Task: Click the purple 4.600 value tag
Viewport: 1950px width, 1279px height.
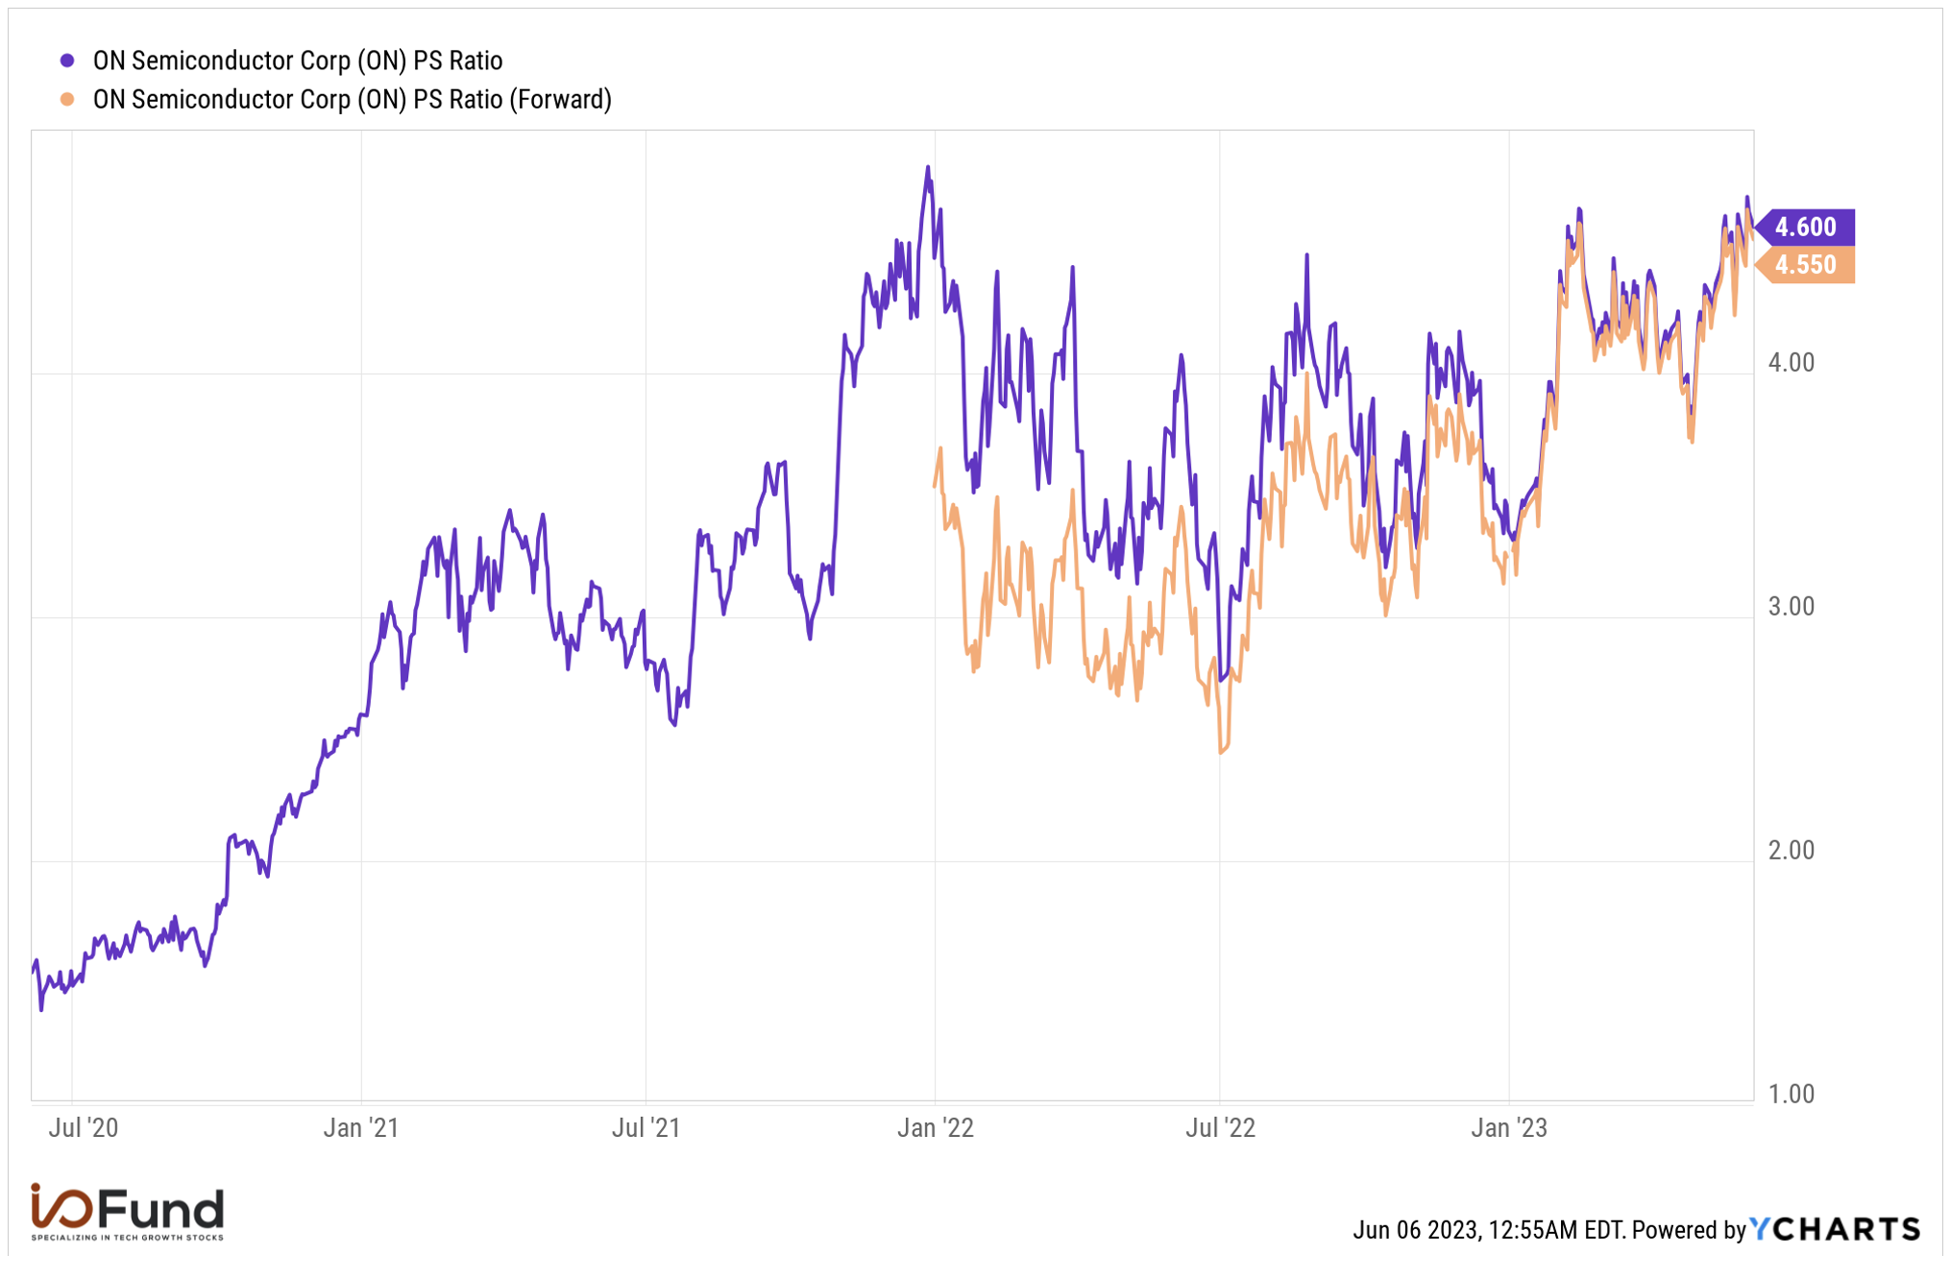Action: (1804, 227)
